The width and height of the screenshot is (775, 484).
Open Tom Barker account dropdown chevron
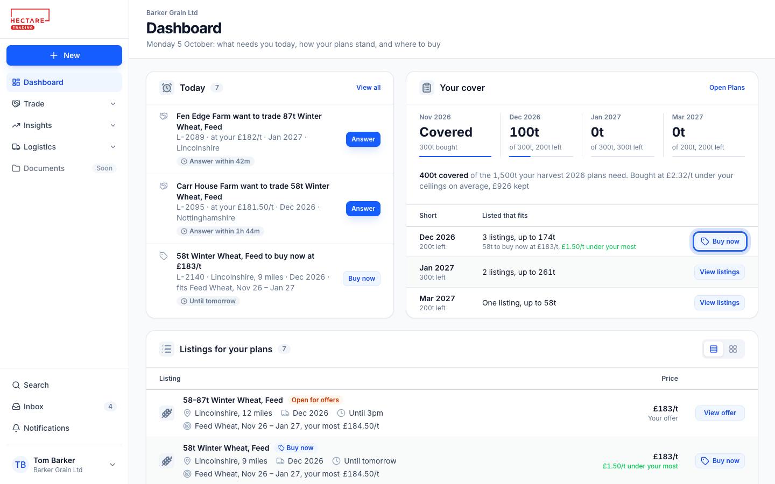pyautogui.click(x=112, y=465)
